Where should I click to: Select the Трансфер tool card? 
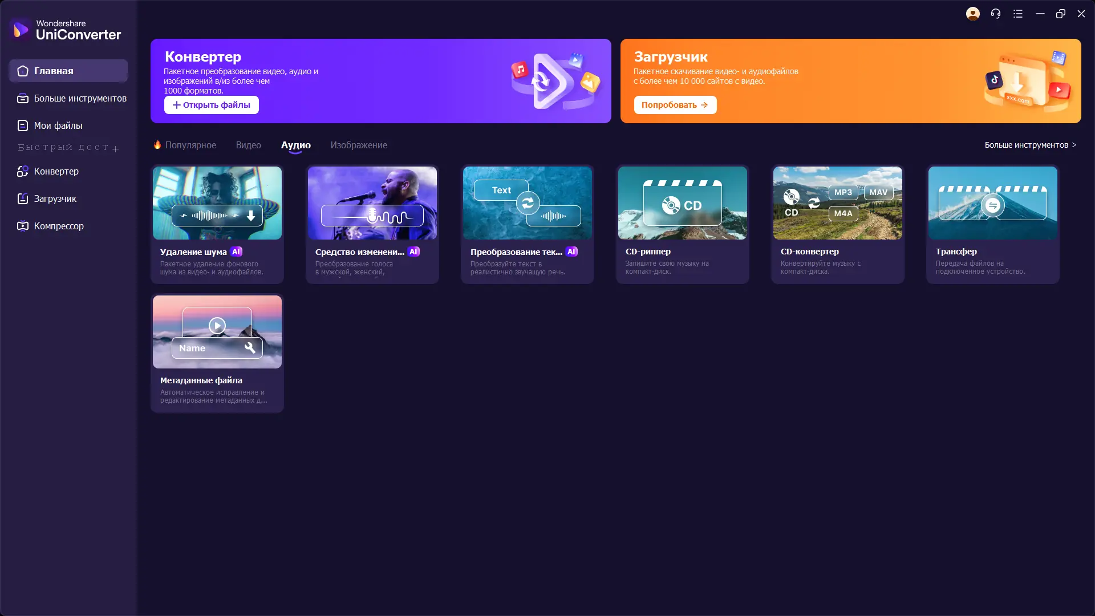coord(992,224)
